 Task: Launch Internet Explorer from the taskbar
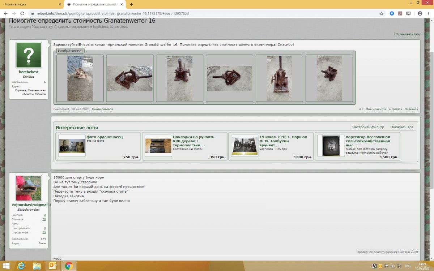21,266
